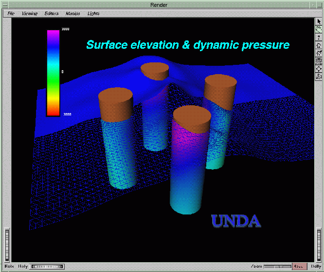
Task: Click the window menu button in title bar
Action: pos(5,4)
